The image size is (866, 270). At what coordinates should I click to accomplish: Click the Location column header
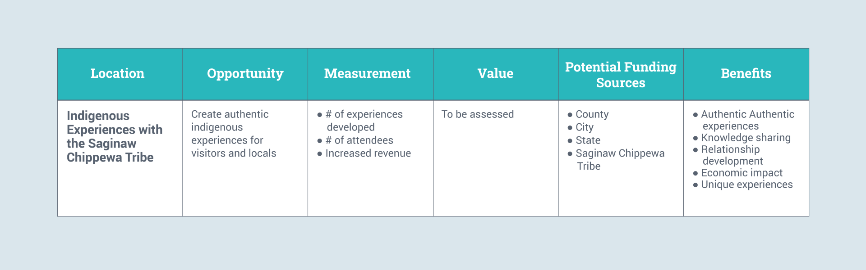[117, 74]
